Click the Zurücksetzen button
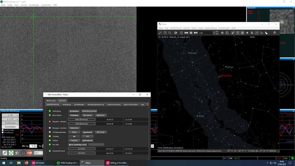 pyautogui.click(x=10, y=127)
